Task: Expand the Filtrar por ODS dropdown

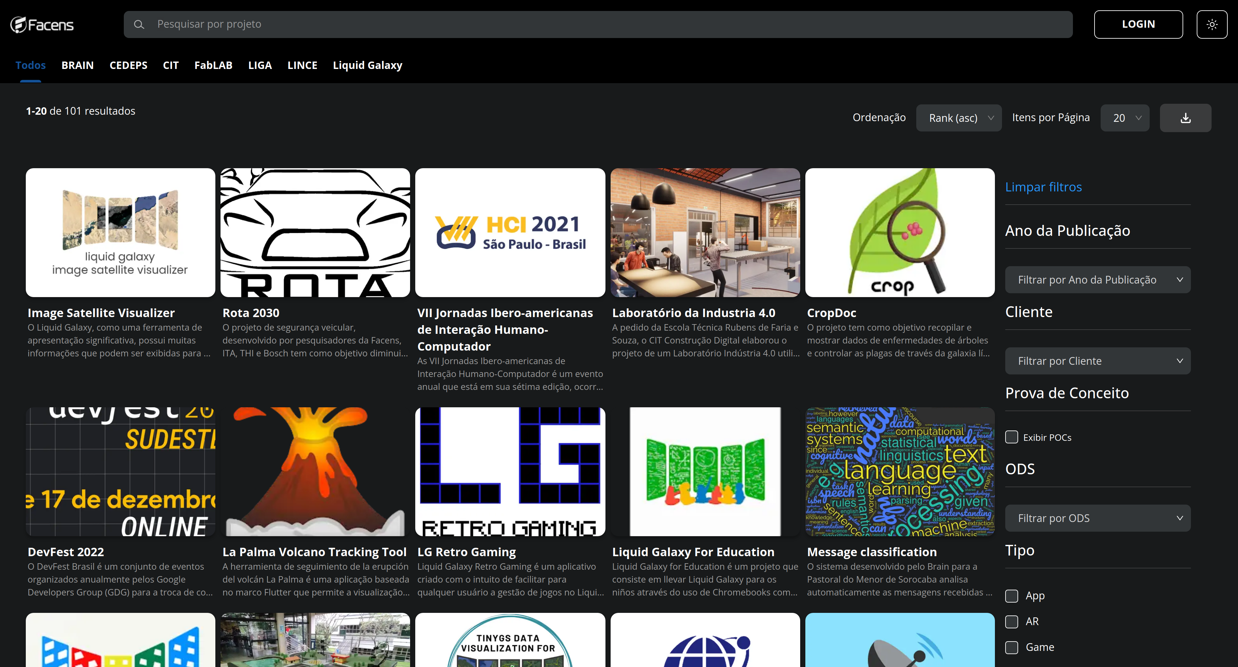Action: pyautogui.click(x=1098, y=518)
